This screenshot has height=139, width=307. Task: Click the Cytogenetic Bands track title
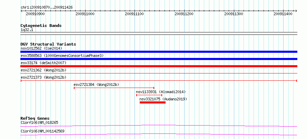(41, 26)
